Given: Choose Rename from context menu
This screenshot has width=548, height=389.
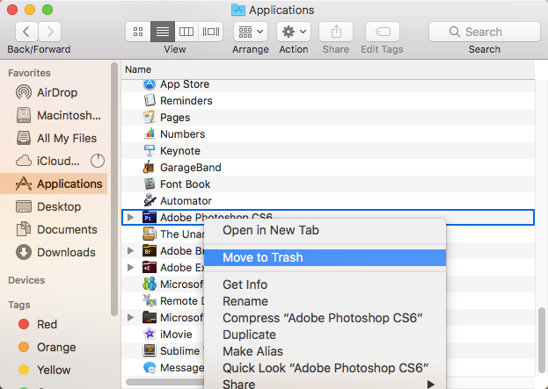Looking at the screenshot, I should [325, 301].
